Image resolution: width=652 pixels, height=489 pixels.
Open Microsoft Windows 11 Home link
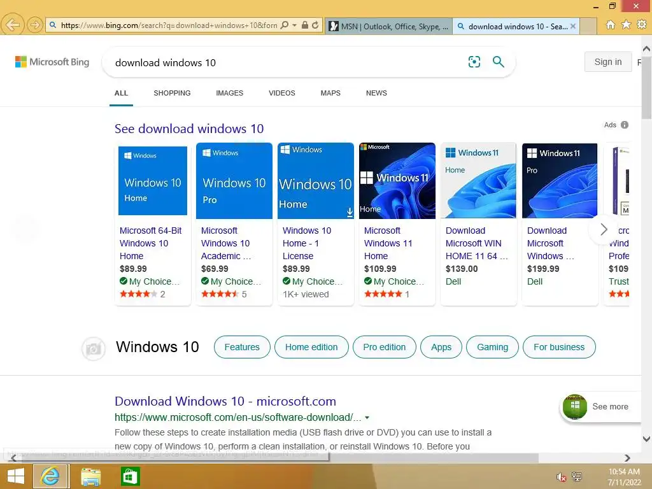[x=388, y=243]
